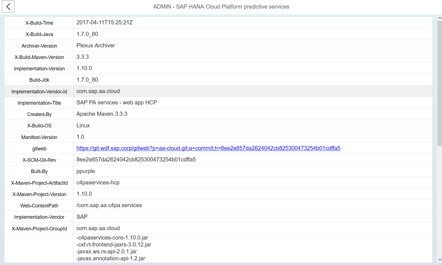Select the Manifest-Version value 1.0
442x265 pixels.
coord(80,137)
